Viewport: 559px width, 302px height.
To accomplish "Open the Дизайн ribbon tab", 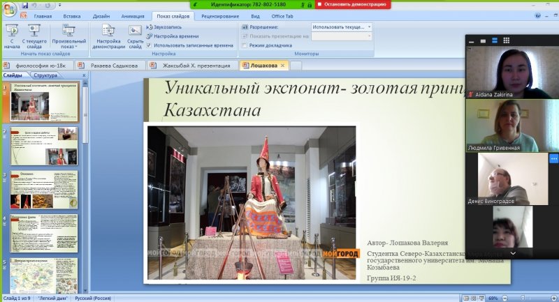I will (x=101, y=16).
